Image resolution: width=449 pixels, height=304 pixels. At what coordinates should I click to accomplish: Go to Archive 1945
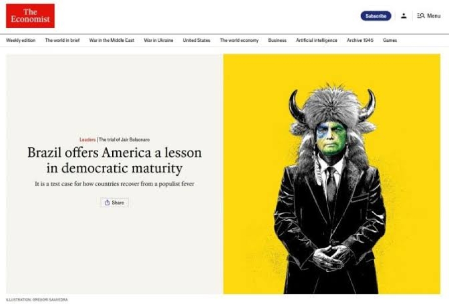(360, 40)
